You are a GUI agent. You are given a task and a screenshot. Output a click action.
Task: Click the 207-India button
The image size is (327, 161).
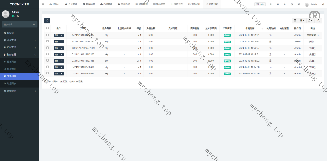260,4
